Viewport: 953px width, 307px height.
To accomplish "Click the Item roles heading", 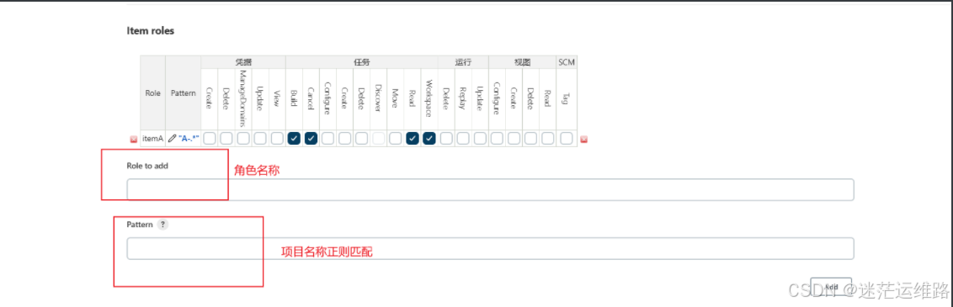I will [x=150, y=30].
